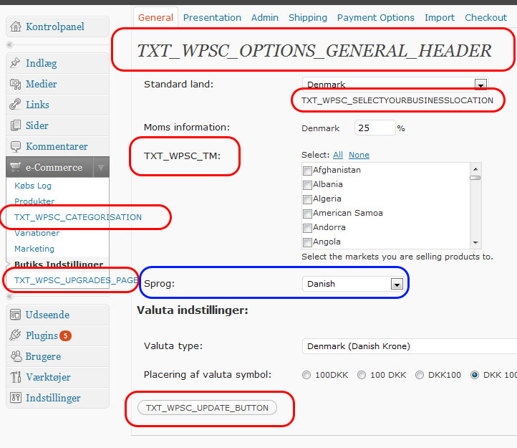Click the markets list scrollbar
The height and width of the screenshot is (448, 517).
475,208
